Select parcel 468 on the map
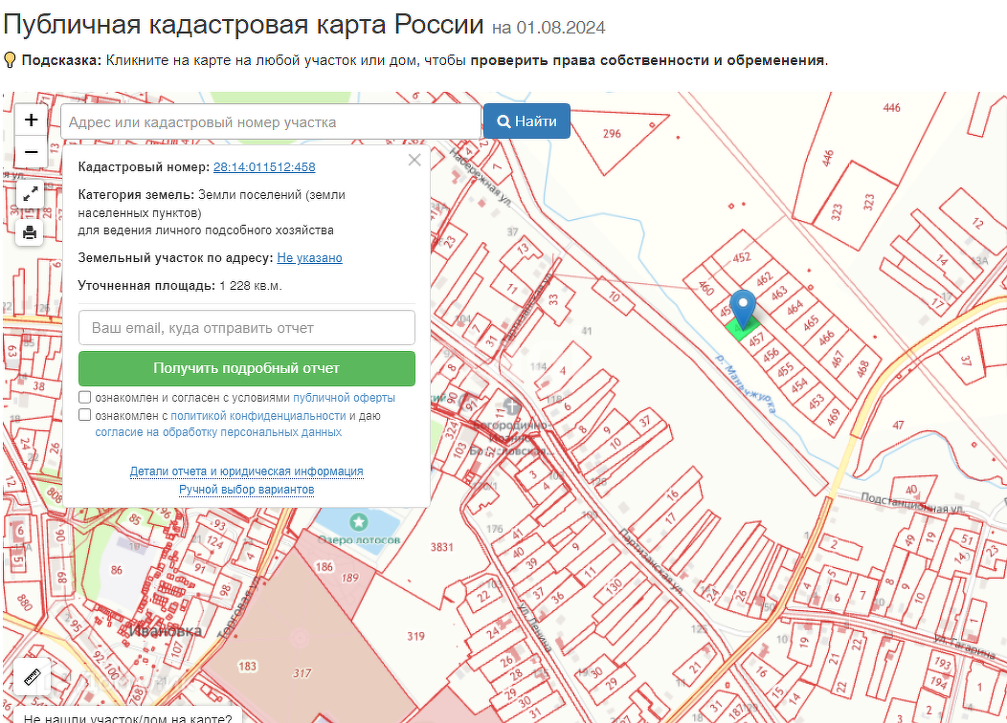 [862, 368]
